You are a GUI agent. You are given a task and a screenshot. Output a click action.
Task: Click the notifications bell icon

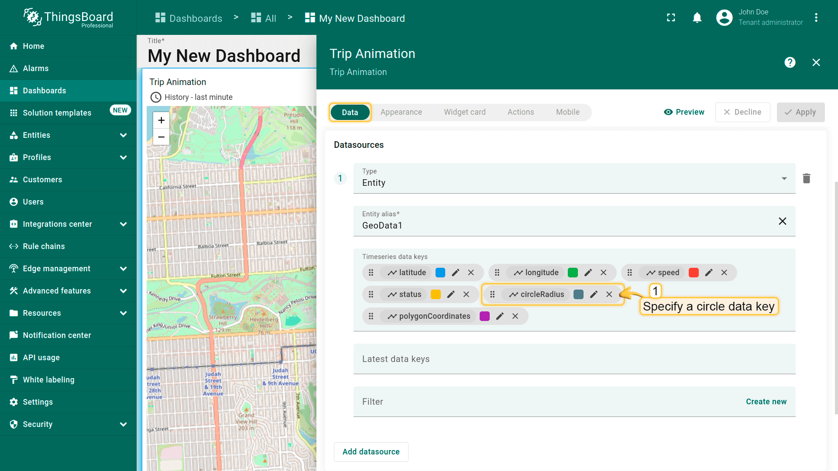click(x=697, y=18)
